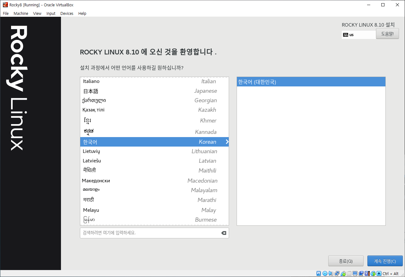Screen dimensions: 405x277
Task: Open the Machine menu
Action: (x=21, y=14)
